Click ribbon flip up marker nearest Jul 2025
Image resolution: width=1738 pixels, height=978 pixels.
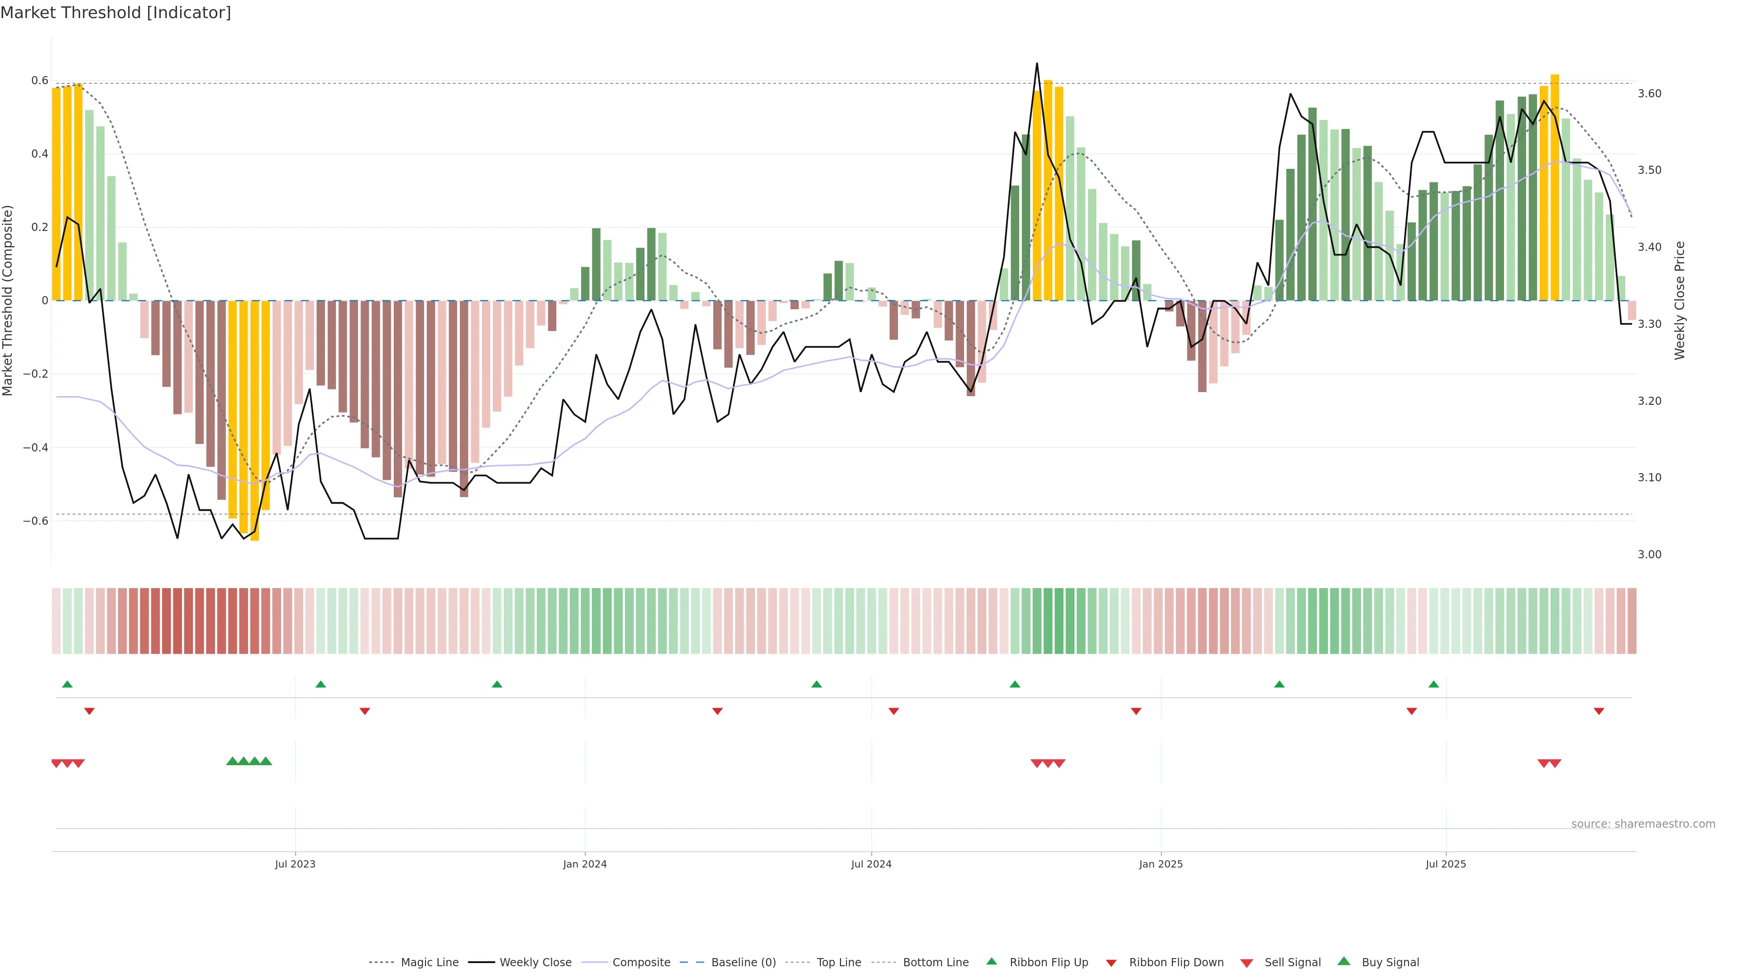(1434, 685)
